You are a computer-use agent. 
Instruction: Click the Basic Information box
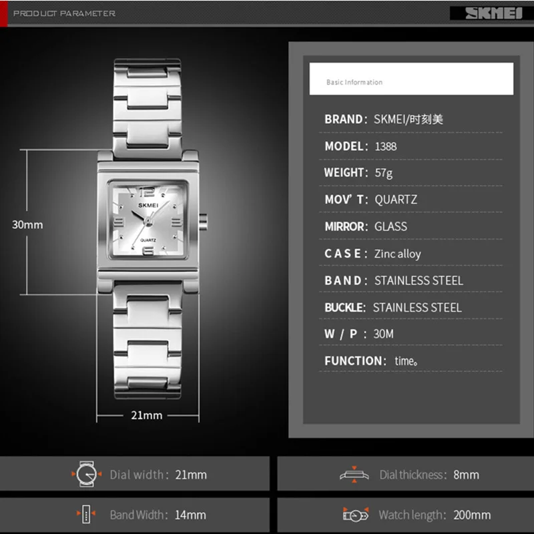411,79
